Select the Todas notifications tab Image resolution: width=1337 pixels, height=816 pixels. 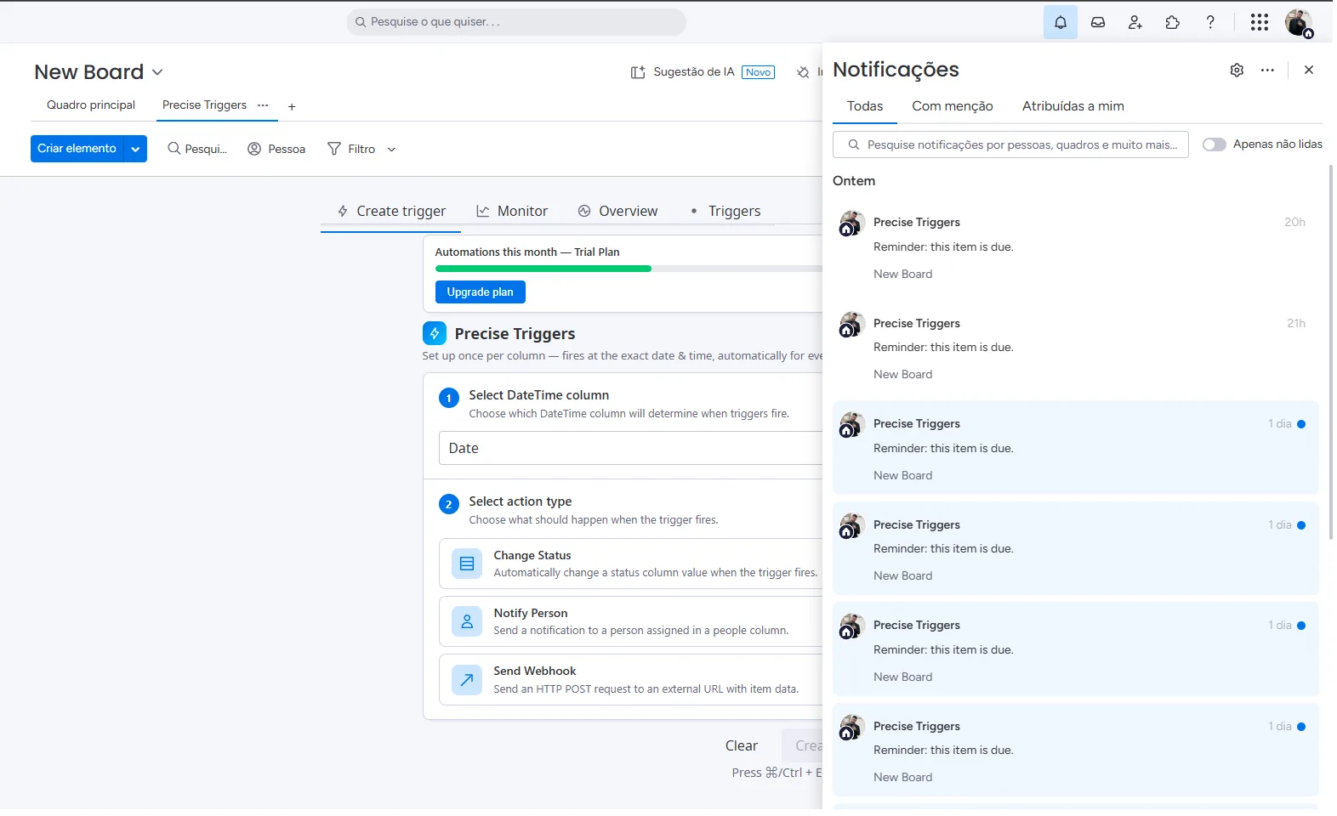pyautogui.click(x=864, y=106)
